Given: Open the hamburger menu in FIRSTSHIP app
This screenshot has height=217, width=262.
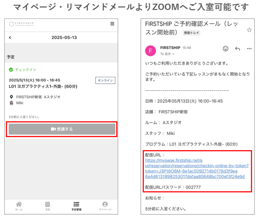Looking at the screenshot, I should click(x=112, y=24).
